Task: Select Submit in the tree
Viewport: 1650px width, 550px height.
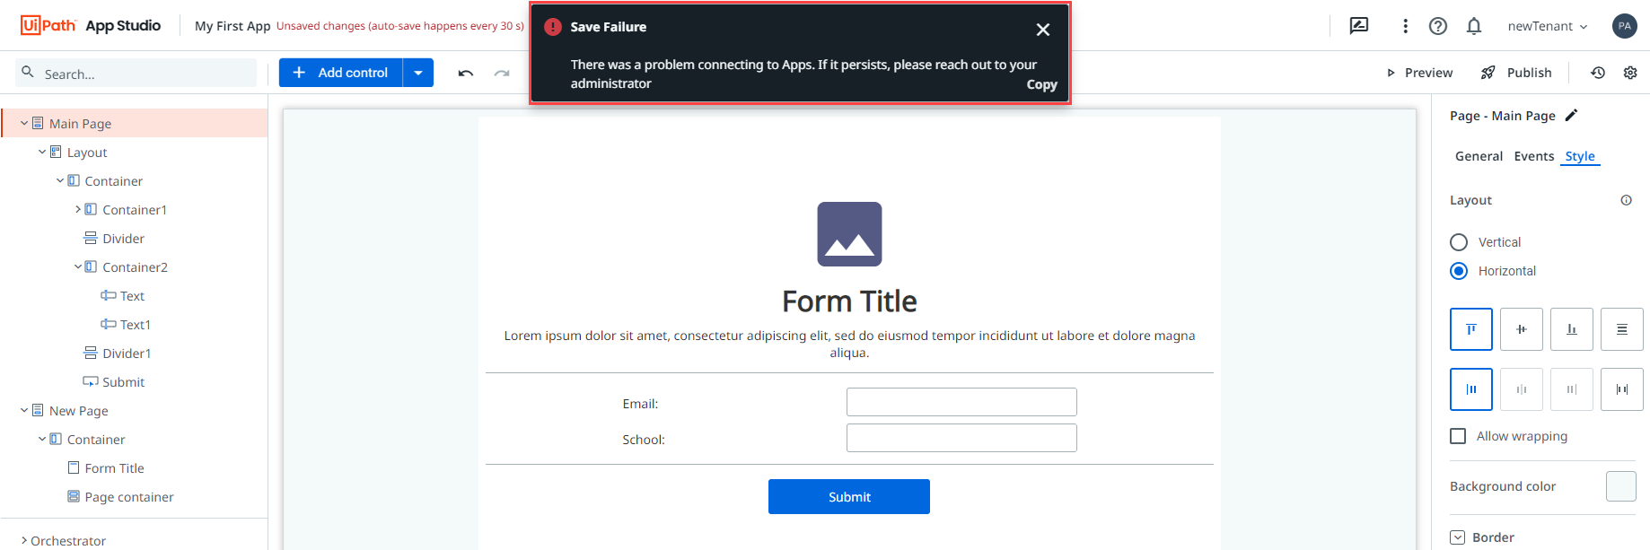Action: 123,382
